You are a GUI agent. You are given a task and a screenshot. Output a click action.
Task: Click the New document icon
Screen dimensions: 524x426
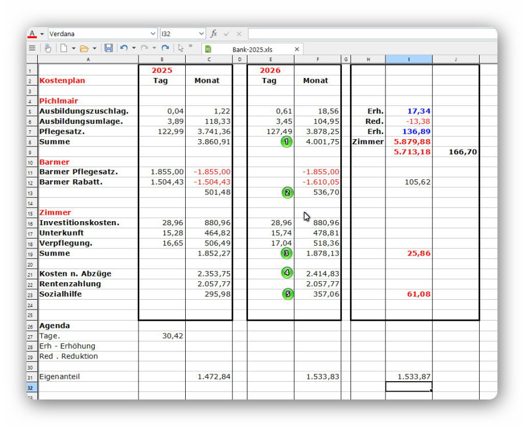point(64,48)
